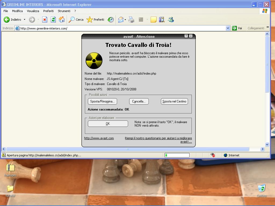Open the Strumenti menu
The width and height of the screenshot is (275, 206).
tap(64, 11)
